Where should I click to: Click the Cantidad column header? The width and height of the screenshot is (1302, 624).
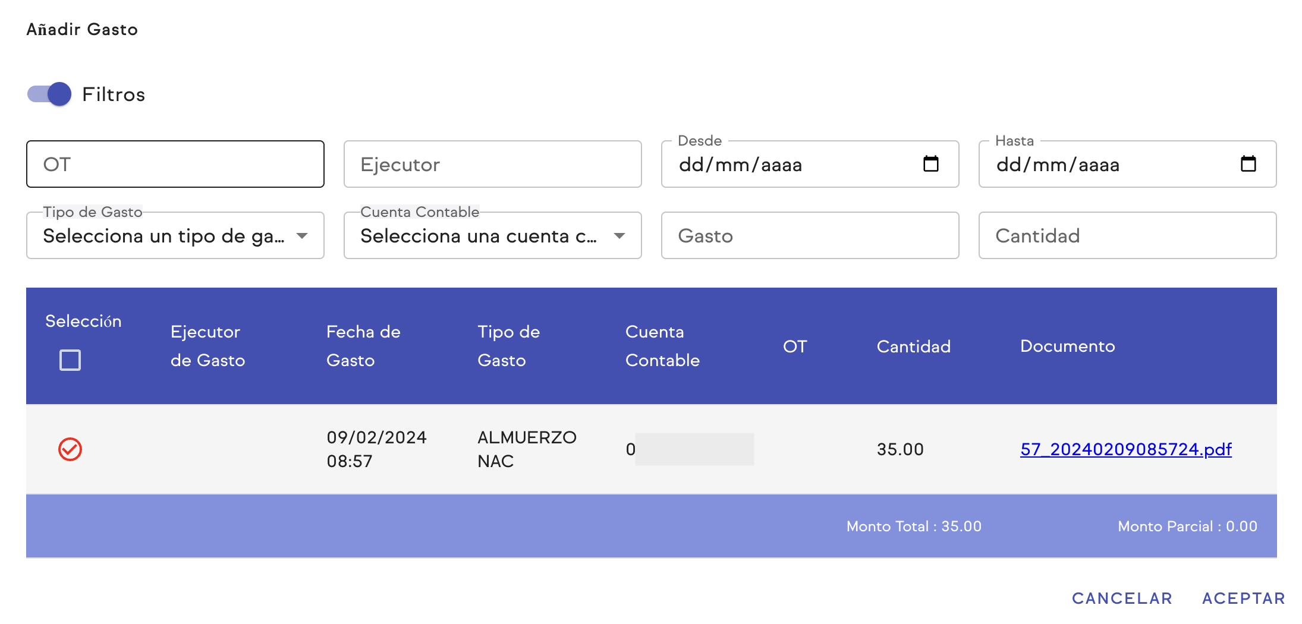[913, 346]
